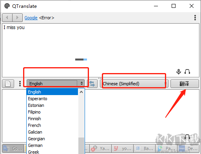Open the Chinese (Simplified) target language dropdown

pos(134,84)
